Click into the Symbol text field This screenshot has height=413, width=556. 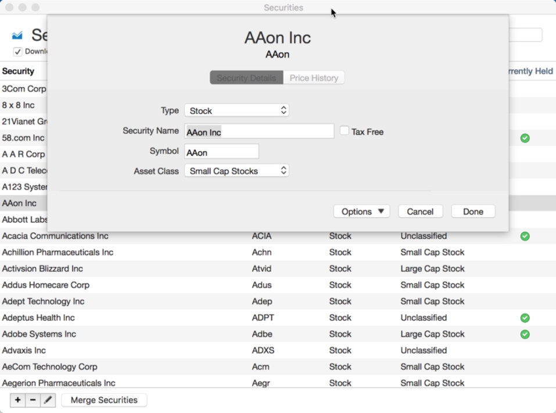(x=221, y=152)
